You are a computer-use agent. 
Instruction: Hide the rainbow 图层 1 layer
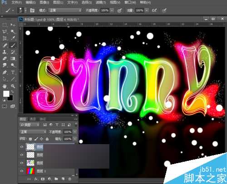[x=22, y=171]
